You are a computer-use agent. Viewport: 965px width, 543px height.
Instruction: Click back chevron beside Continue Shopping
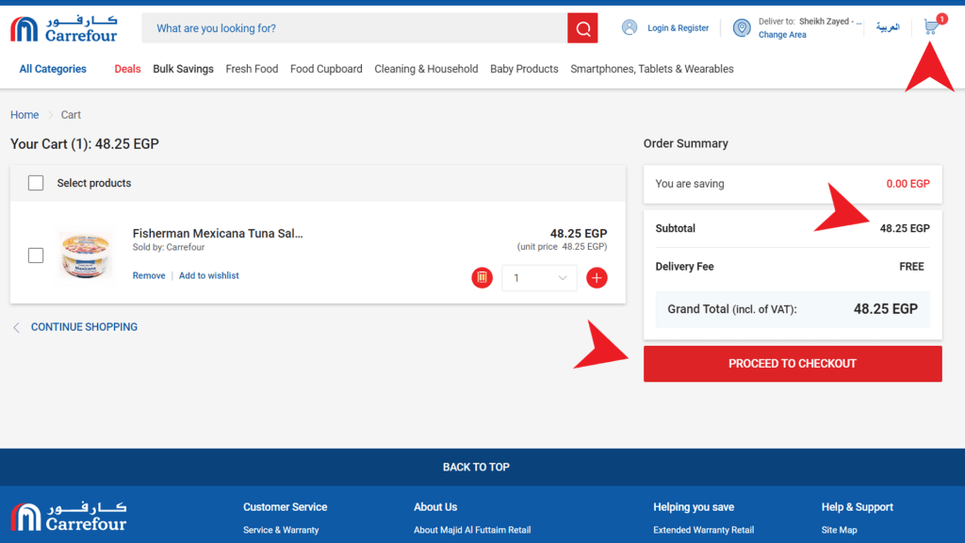coord(17,327)
